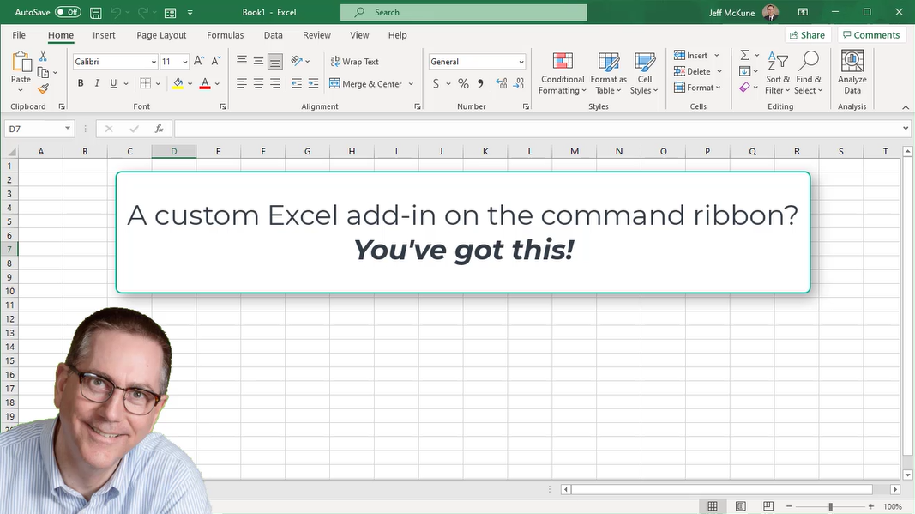
Task: Apply the red font color
Action: point(205,83)
